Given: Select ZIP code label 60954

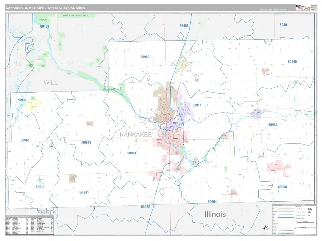Looking at the screenshot, I should coord(273,125).
